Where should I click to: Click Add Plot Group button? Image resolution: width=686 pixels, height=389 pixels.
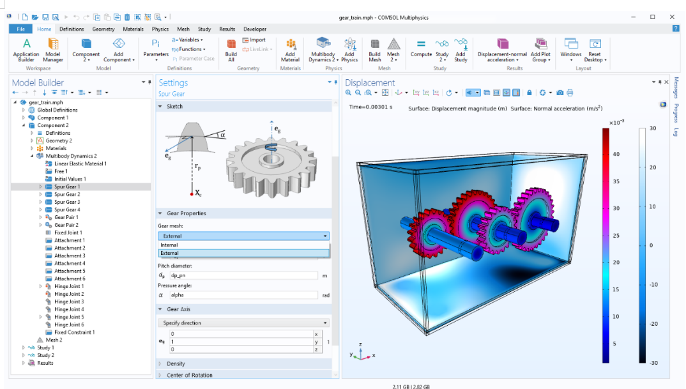point(541,50)
